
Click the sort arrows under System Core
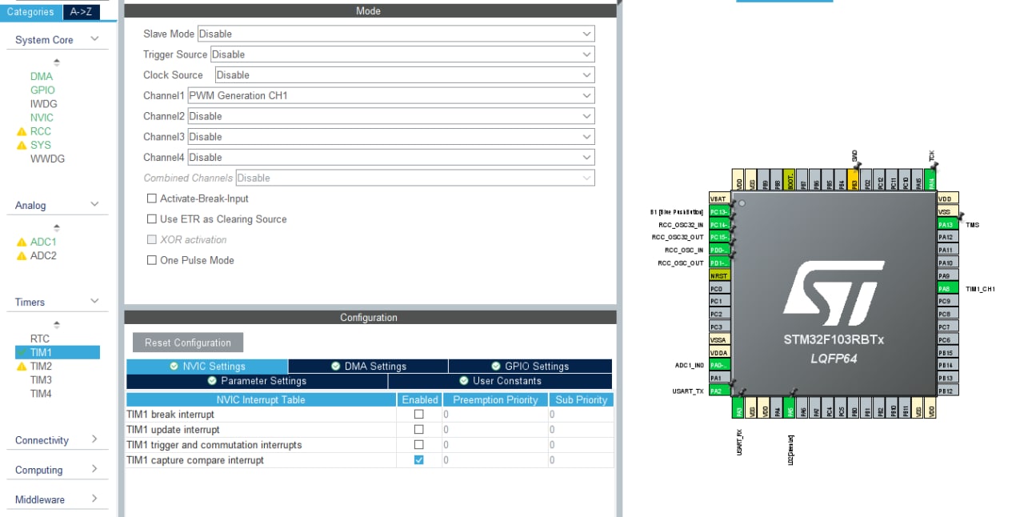click(x=56, y=62)
